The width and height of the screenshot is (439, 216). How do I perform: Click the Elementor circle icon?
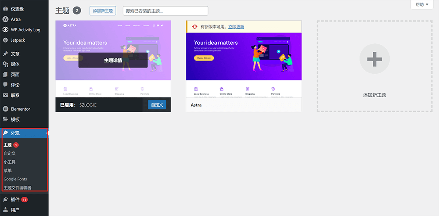5,109
